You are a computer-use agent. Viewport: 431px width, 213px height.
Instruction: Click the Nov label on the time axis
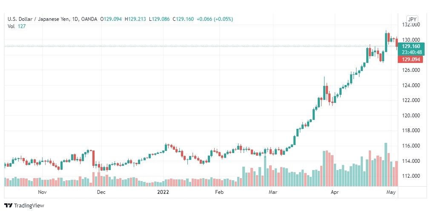coord(42,192)
